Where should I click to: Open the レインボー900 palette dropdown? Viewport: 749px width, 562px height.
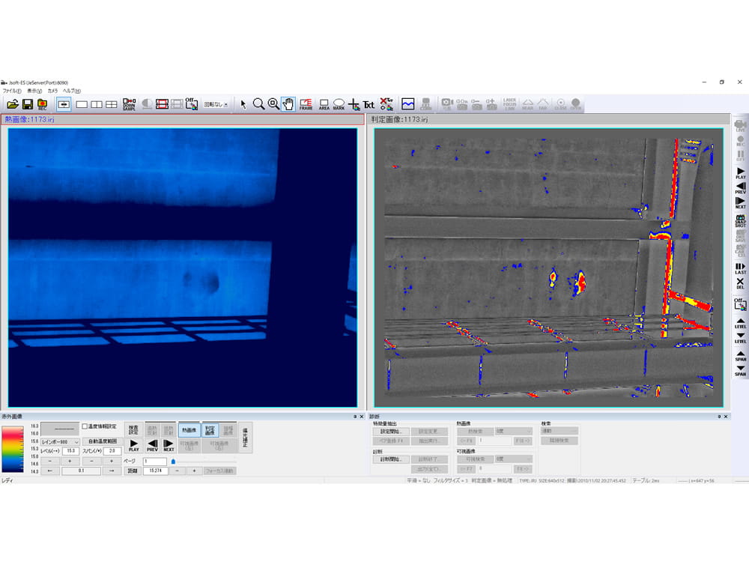tap(60, 442)
